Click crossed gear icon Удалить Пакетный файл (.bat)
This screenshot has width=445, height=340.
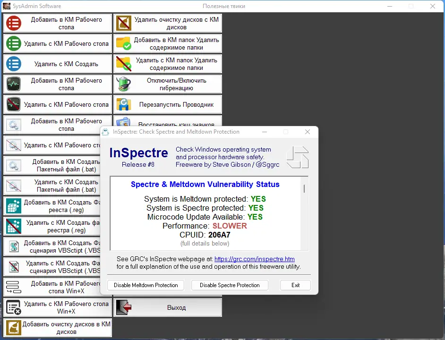(x=14, y=186)
